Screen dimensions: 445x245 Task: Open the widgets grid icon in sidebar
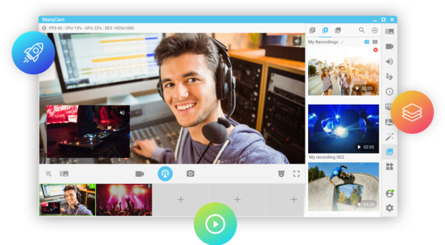click(390, 167)
